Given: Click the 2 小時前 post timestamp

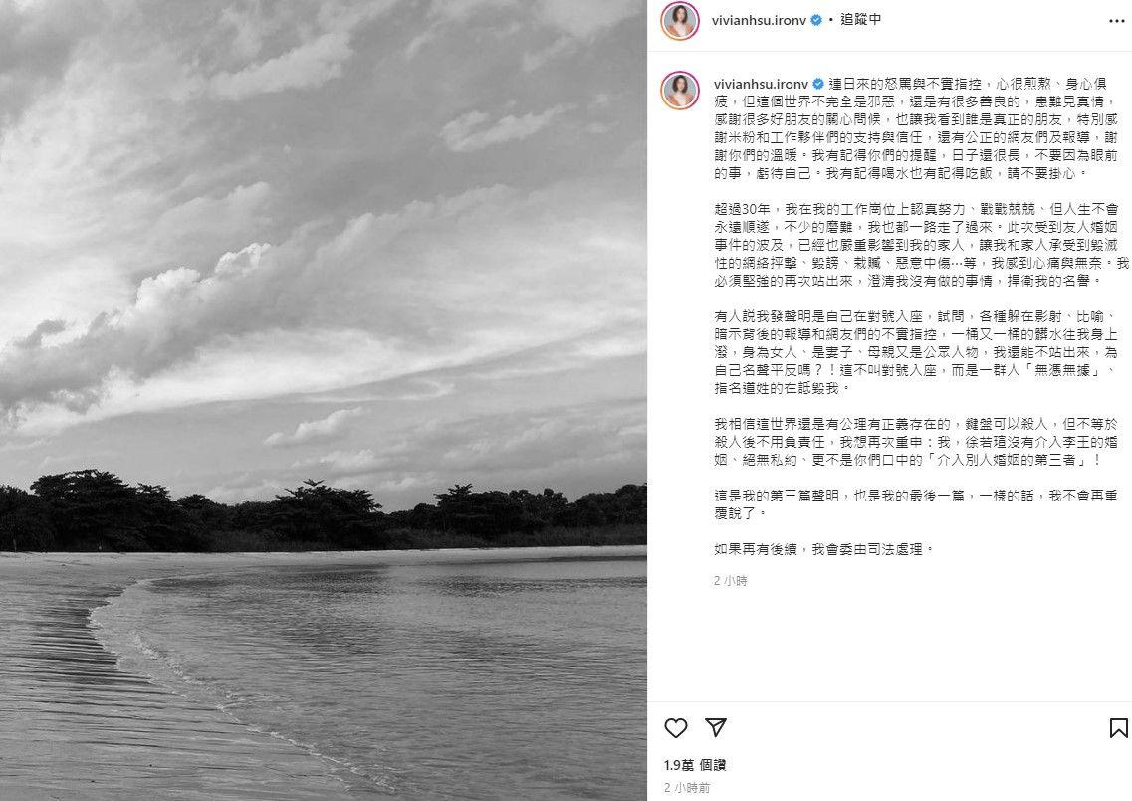Looking at the screenshot, I should (x=687, y=788).
